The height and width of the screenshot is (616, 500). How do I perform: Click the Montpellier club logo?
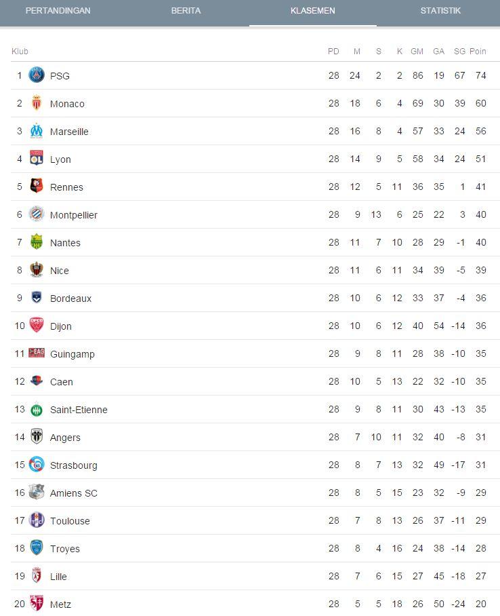(x=37, y=214)
